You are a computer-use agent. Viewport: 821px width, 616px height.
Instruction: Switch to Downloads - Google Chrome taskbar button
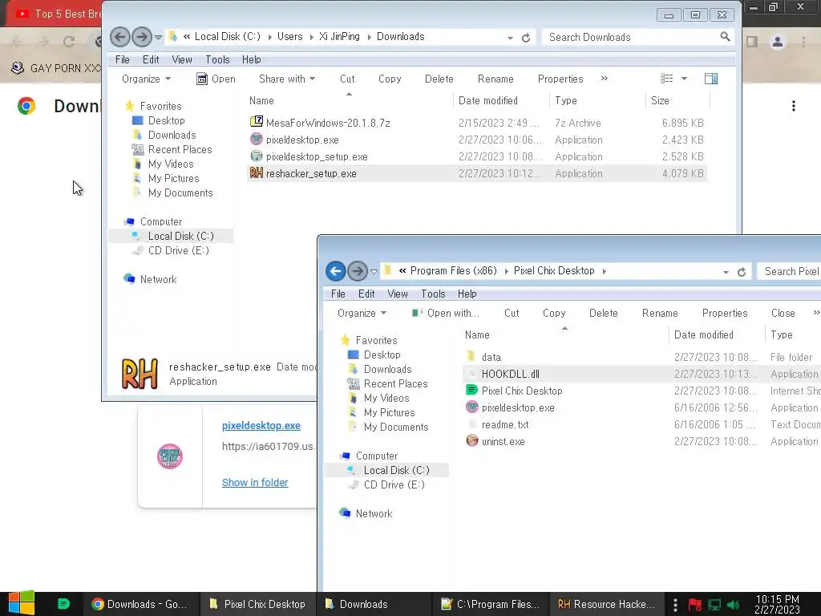click(x=141, y=604)
